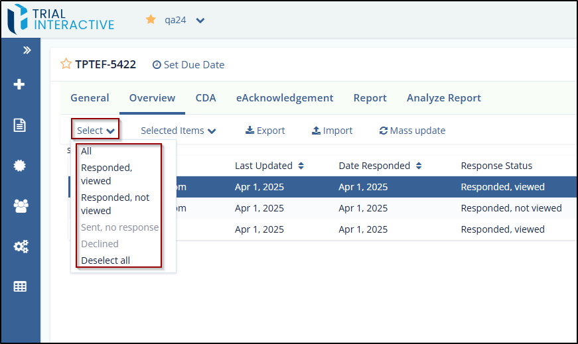Click the yellow star beside qa24
The width and height of the screenshot is (578, 344).
coord(151,20)
